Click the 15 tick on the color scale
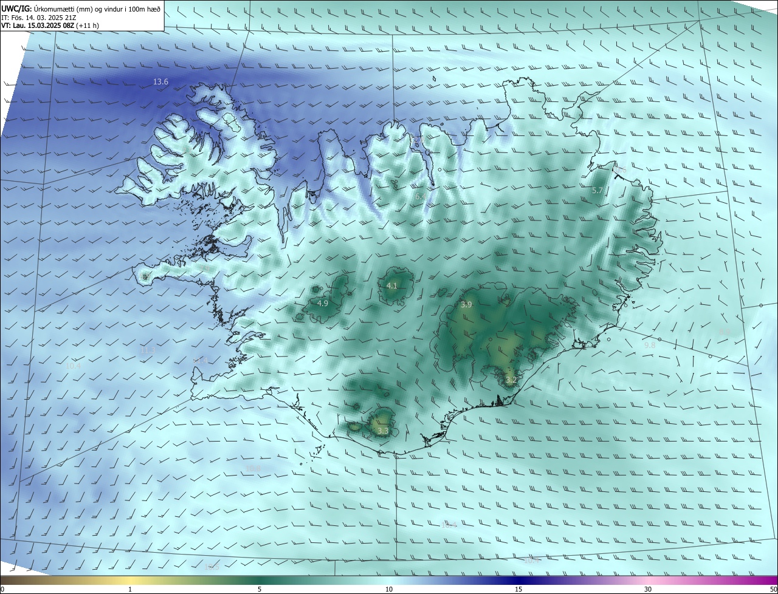 coord(518,589)
